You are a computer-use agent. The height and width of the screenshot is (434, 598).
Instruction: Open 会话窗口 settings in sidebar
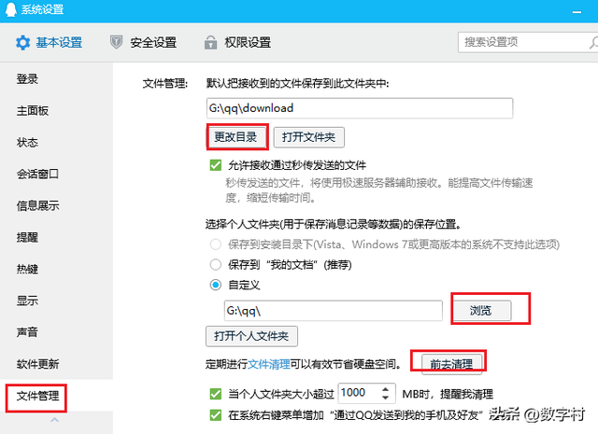click(37, 175)
